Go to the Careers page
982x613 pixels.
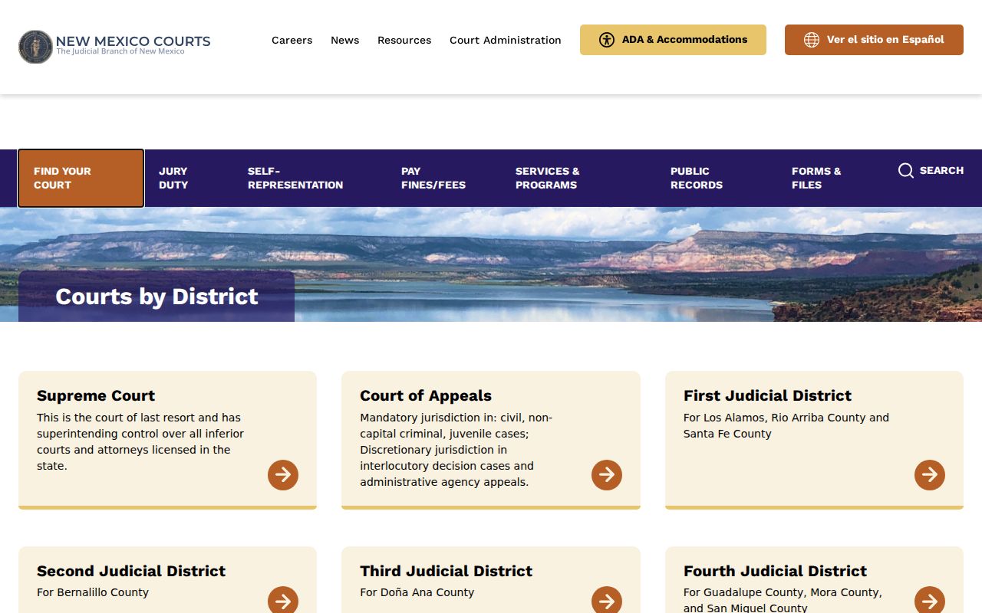(292, 40)
